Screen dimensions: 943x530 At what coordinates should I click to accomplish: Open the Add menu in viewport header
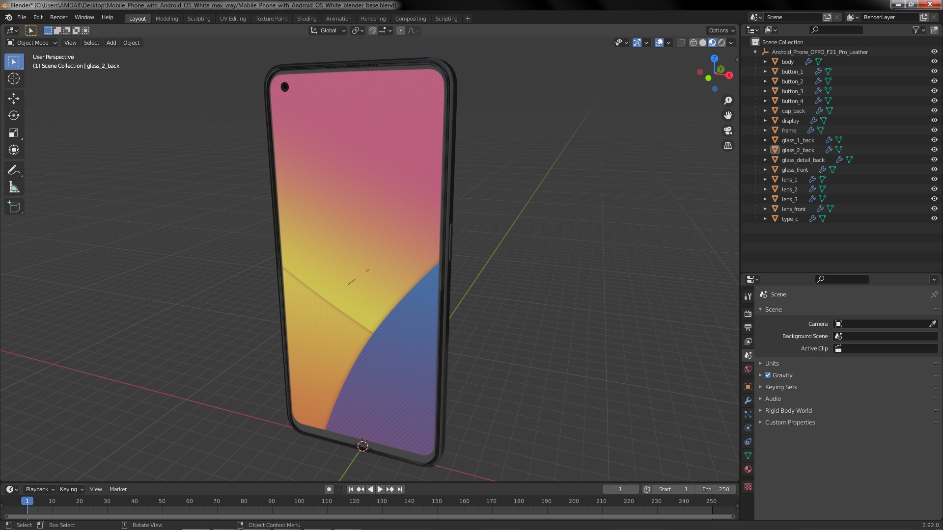[x=111, y=43]
